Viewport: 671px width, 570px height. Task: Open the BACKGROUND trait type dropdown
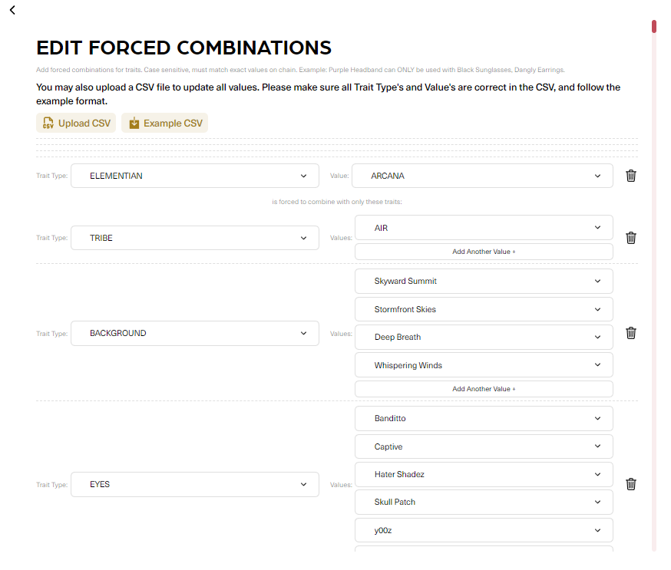tap(195, 334)
